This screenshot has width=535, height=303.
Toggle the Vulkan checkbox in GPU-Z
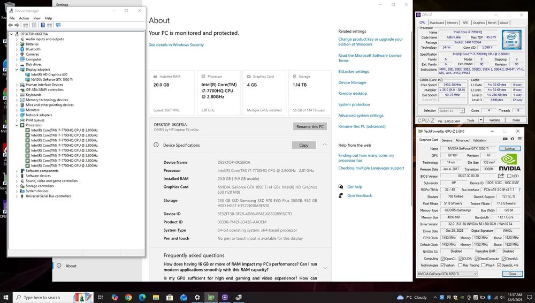pyautogui.click(x=442, y=266)
